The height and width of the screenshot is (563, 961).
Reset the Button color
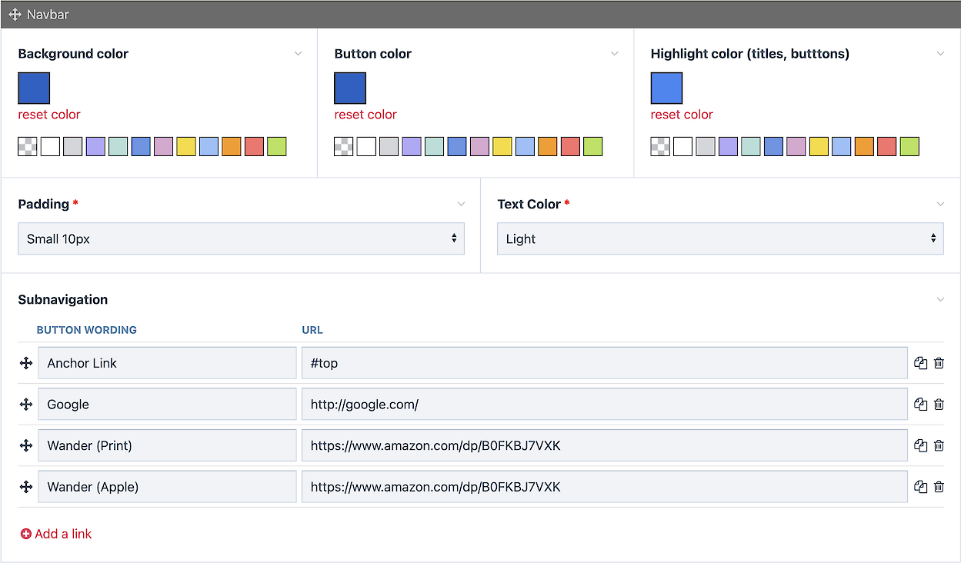[x=365, y=115]
